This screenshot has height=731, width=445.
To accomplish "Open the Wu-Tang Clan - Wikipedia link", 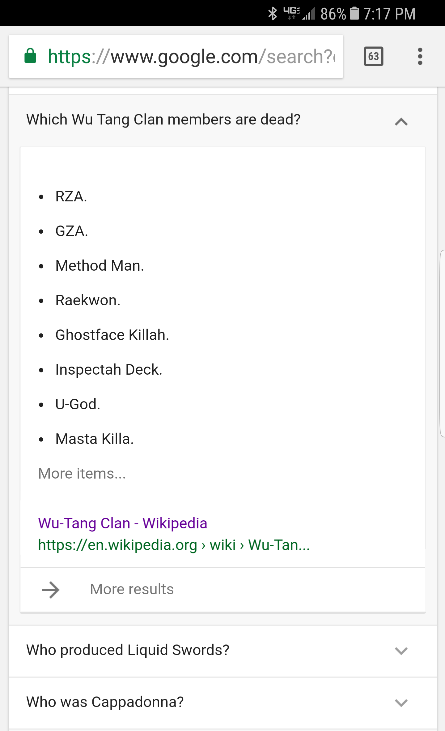I will coord(122,523).
